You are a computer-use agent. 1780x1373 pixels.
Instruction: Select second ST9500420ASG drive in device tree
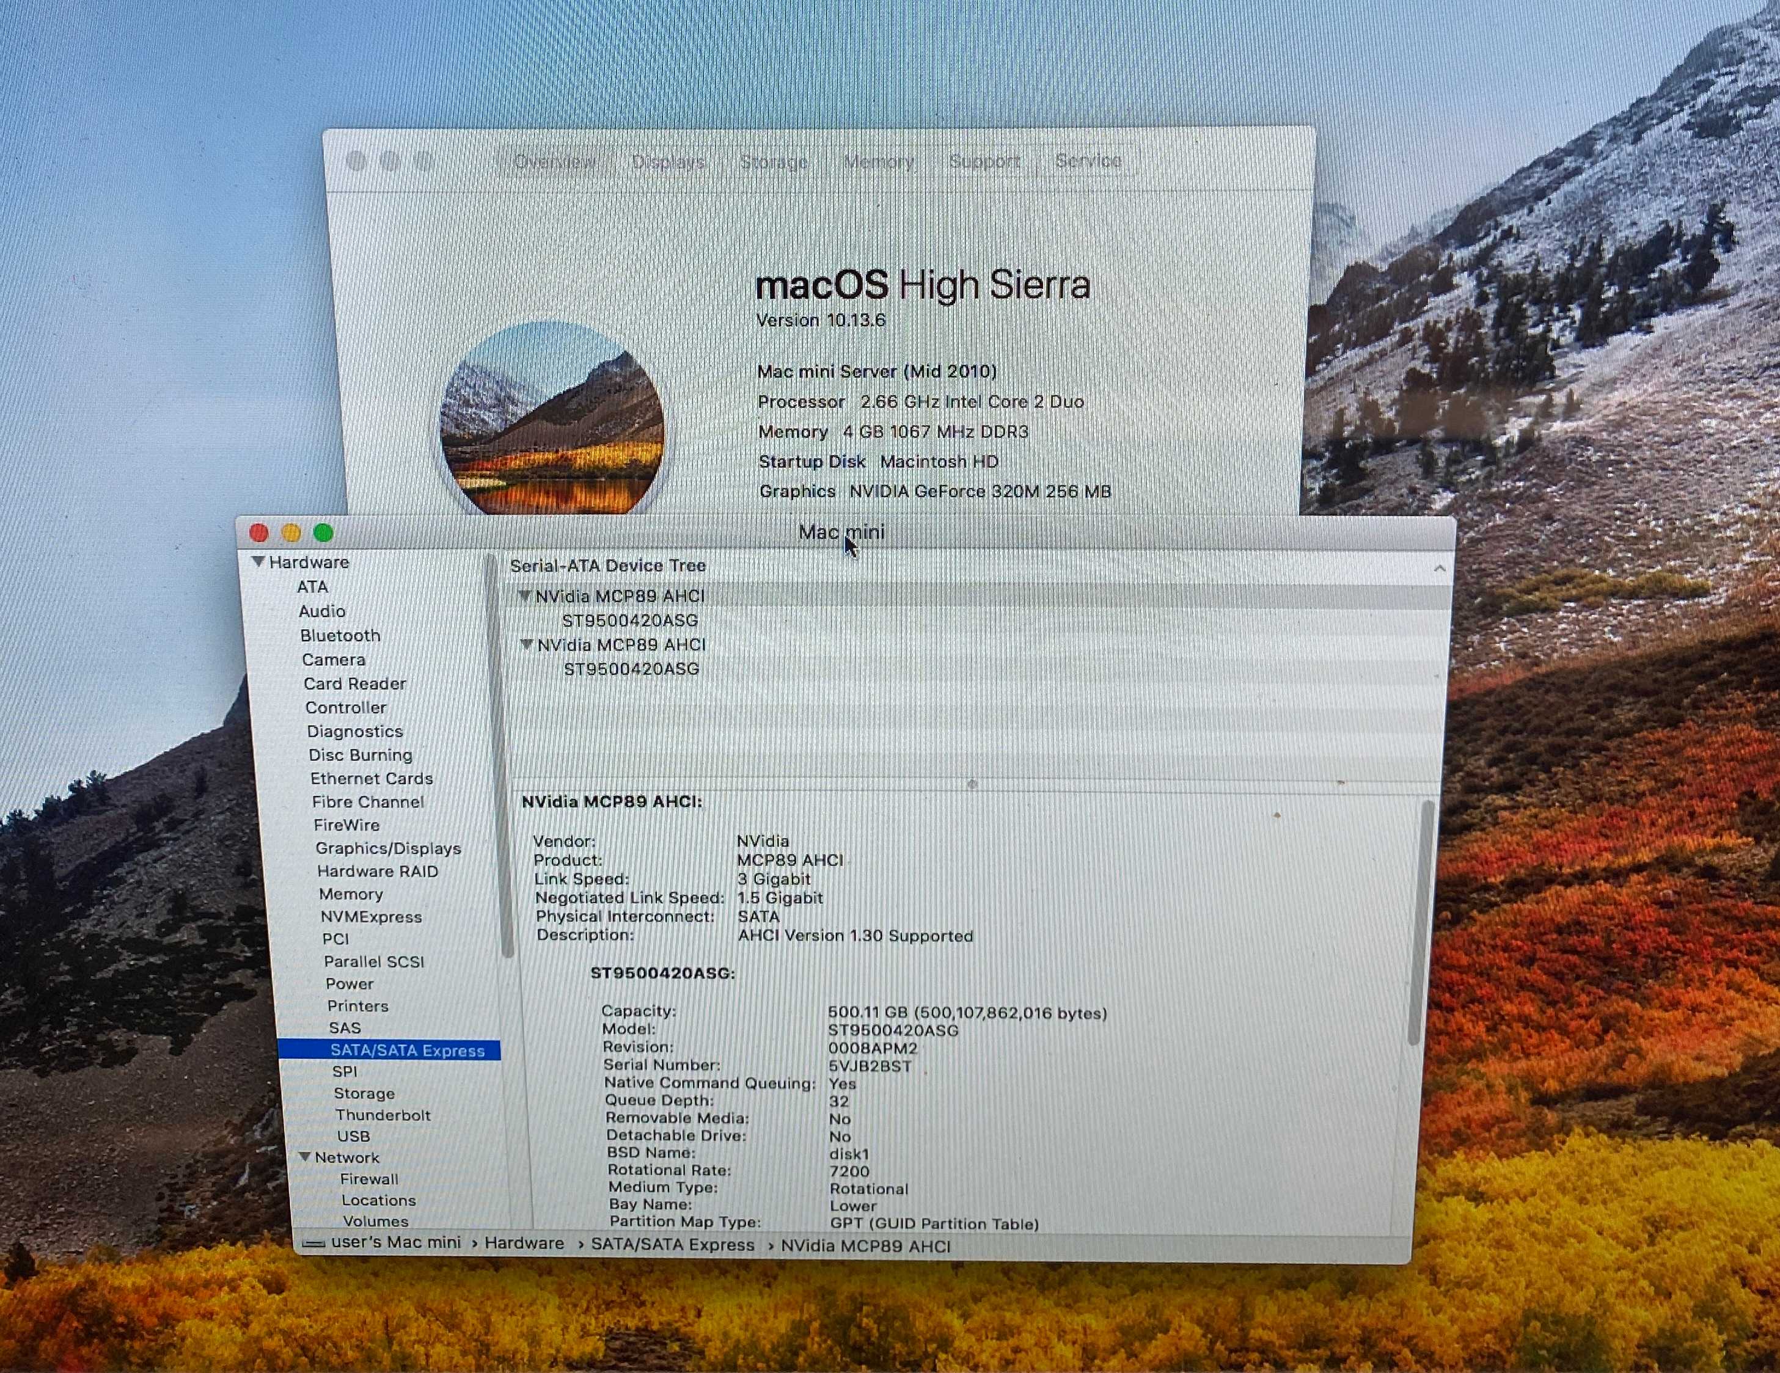(x=632, y=669)
